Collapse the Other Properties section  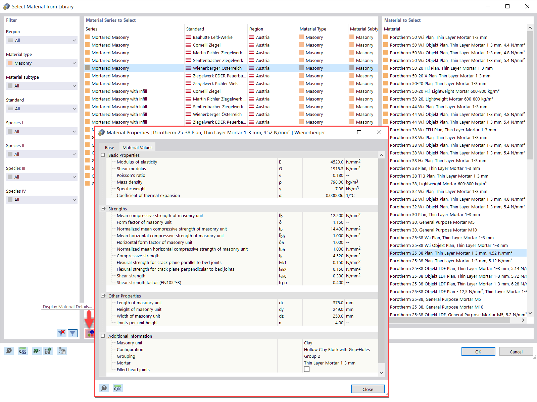click(x=103, y=296)
